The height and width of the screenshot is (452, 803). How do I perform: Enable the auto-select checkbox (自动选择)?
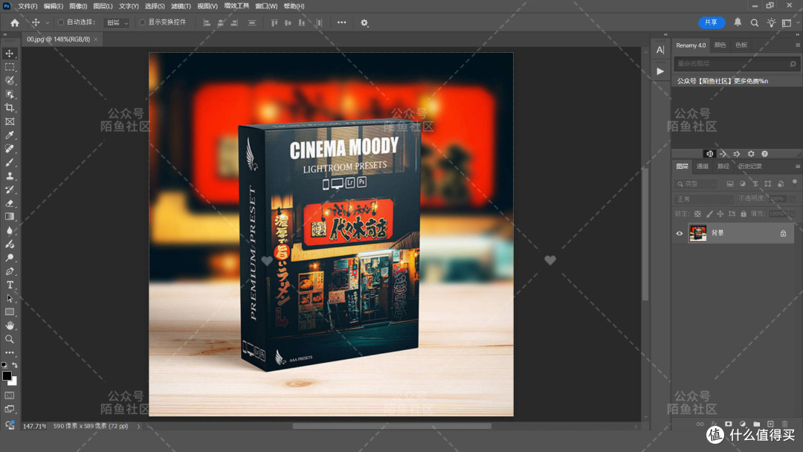click(61, 22)
